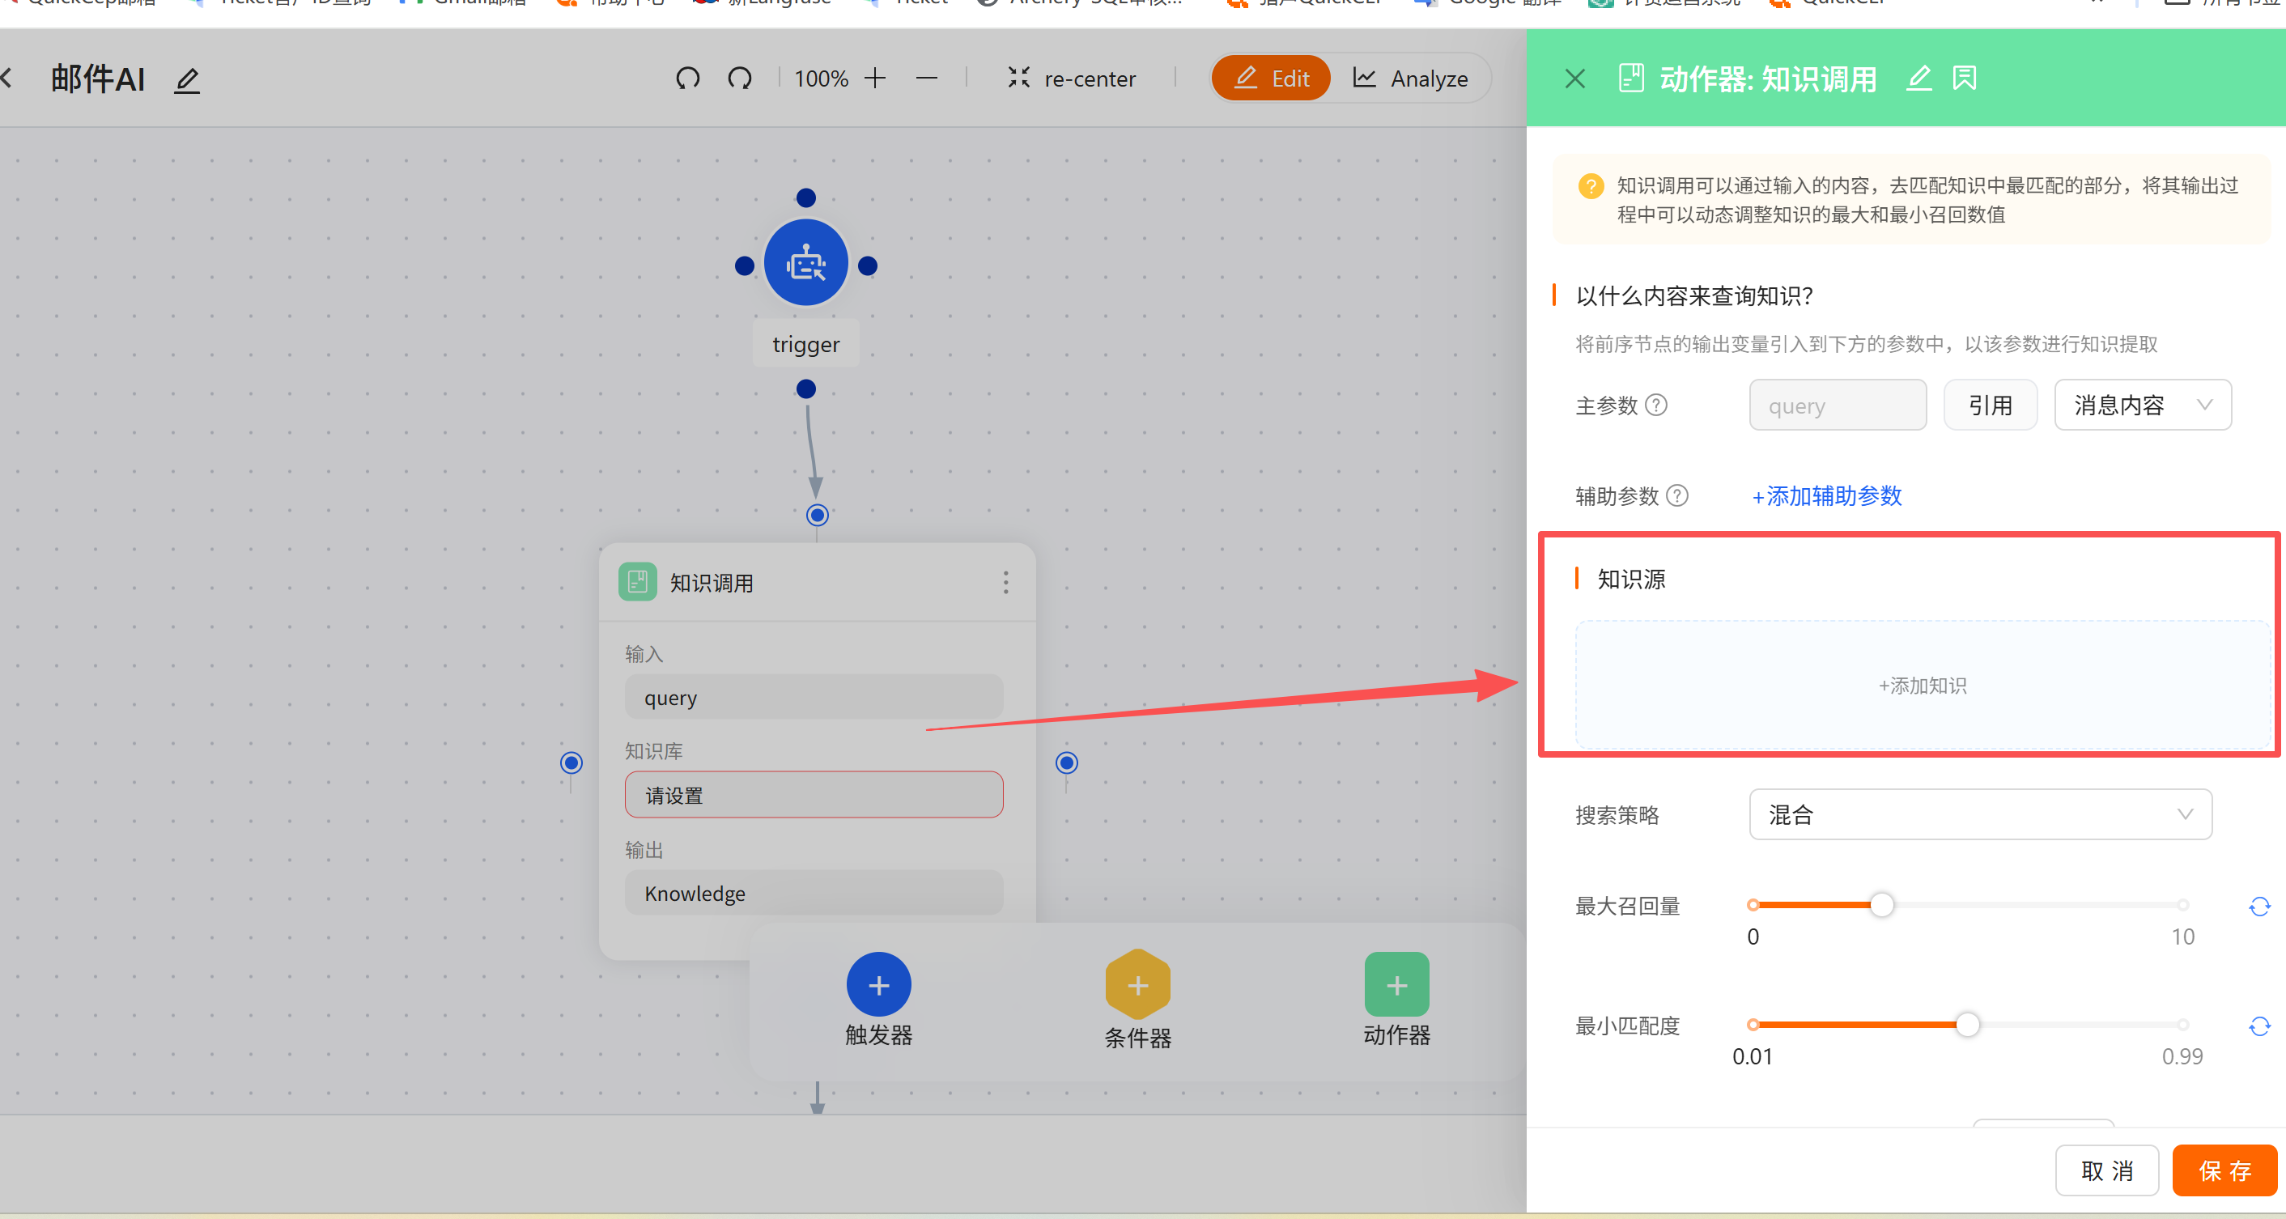Image resolution: width=2286 pixels, height=1219 pixels.
Task: Open the three-dot menu on 知识调用 node
Action: (x=1005, y=582)
